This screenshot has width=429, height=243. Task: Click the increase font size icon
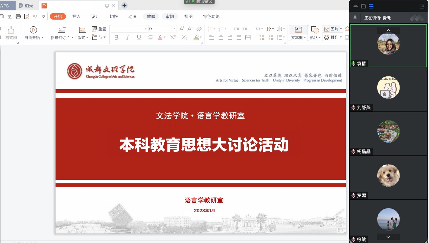click(182, 29)
